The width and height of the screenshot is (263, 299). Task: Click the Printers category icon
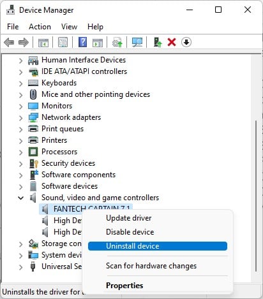click(33, 140)
